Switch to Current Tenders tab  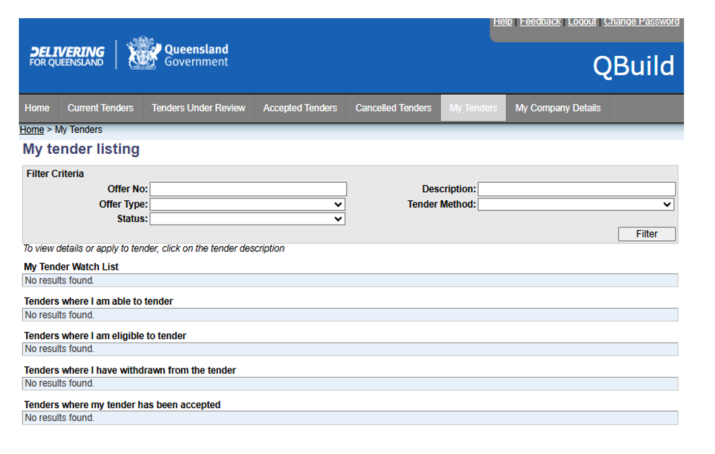coord(101,108)
